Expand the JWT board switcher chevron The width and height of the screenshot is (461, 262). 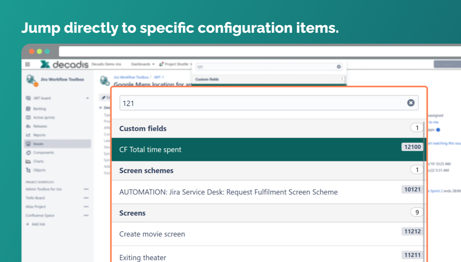click(87, 98)
